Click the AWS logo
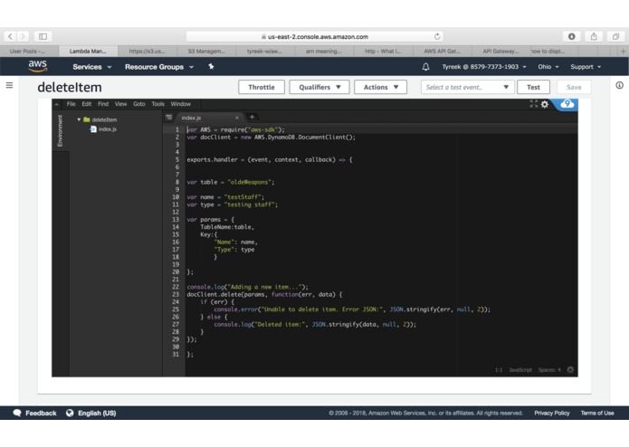 [38, 66]
